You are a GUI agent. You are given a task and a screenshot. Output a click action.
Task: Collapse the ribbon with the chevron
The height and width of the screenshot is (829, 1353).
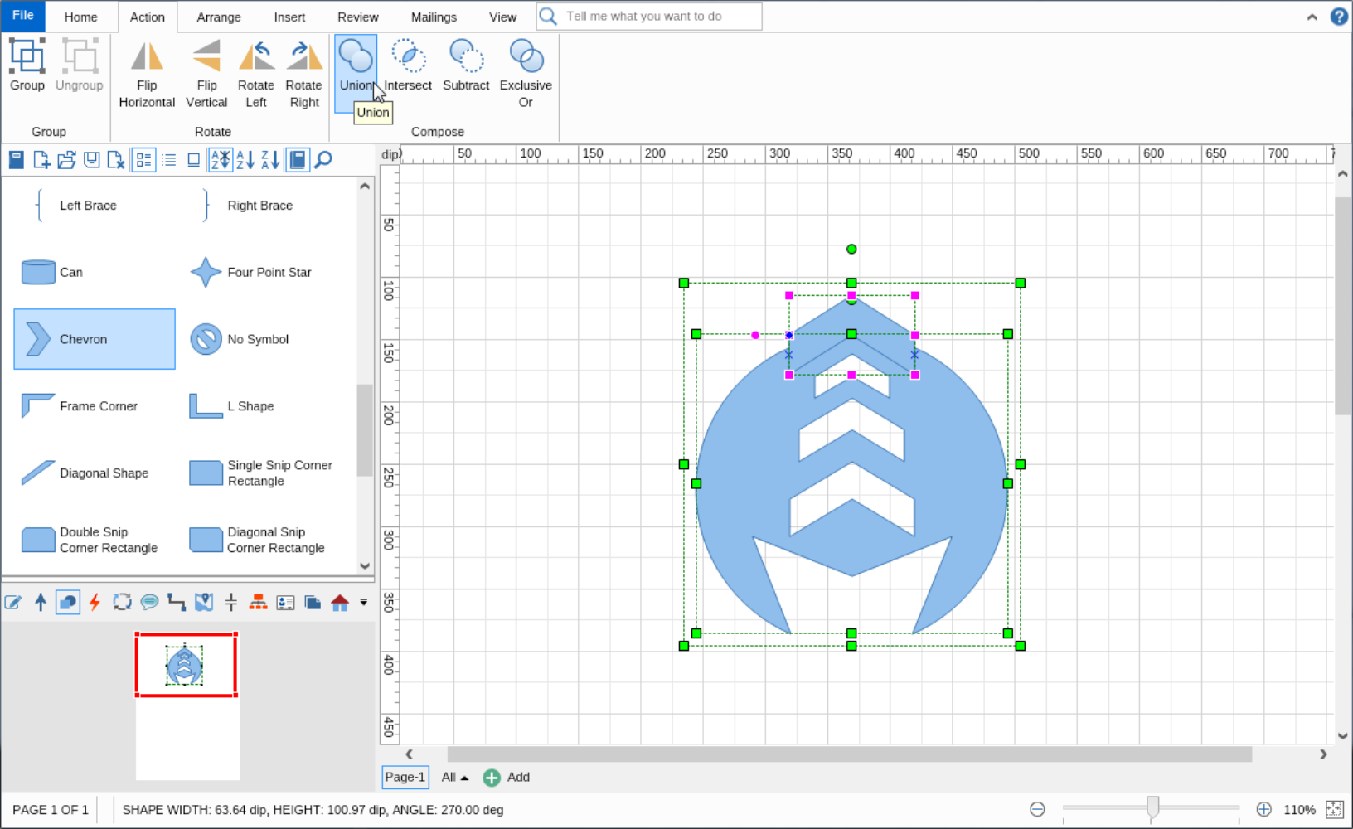coord(1312,16)
